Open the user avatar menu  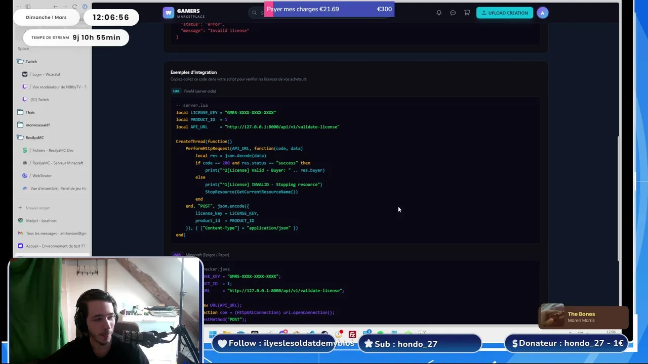(543, 13)
